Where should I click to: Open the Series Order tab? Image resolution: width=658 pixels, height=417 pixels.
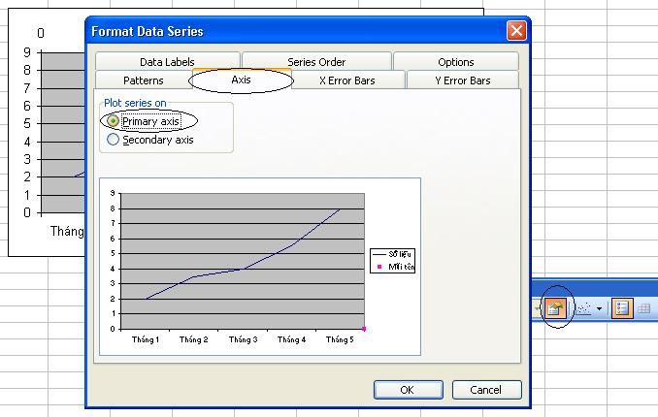316,62
